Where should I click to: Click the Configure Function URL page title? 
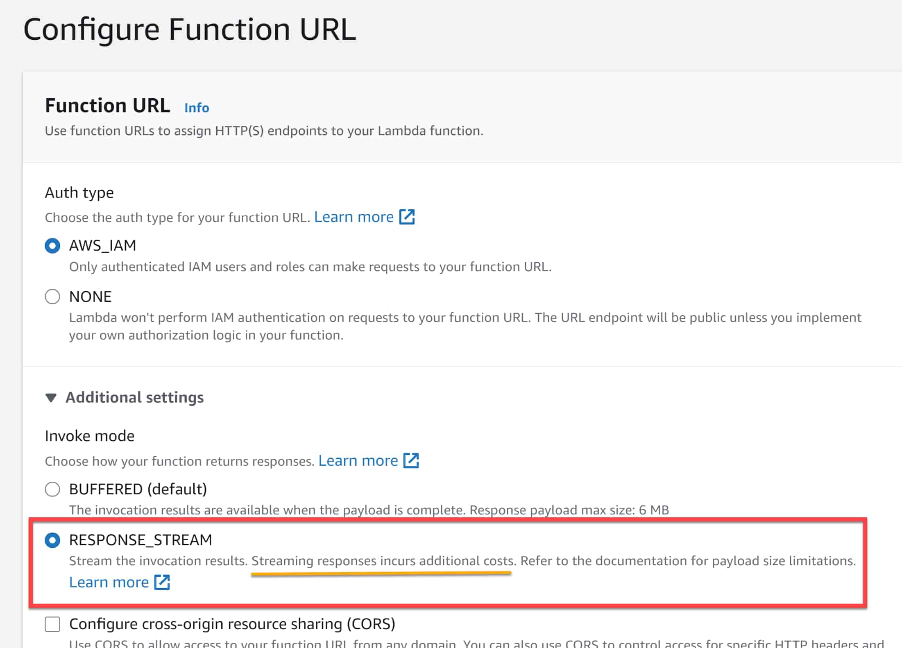(x=190, y=29)
